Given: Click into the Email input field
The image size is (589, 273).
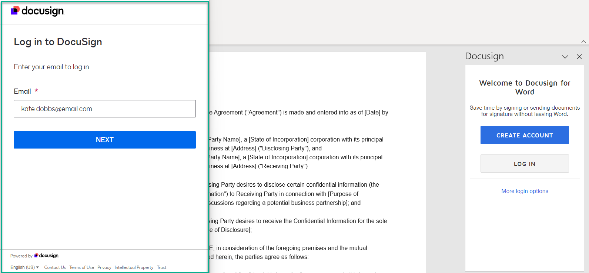Looking at the screenshot, I should [105, 109].
